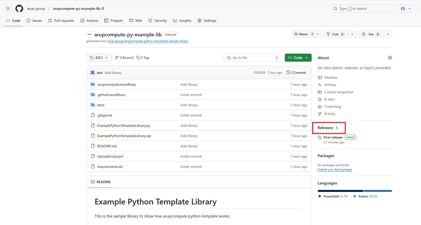Open the Code tab
This screenshot has width=421, height=225.
[13, 21]
